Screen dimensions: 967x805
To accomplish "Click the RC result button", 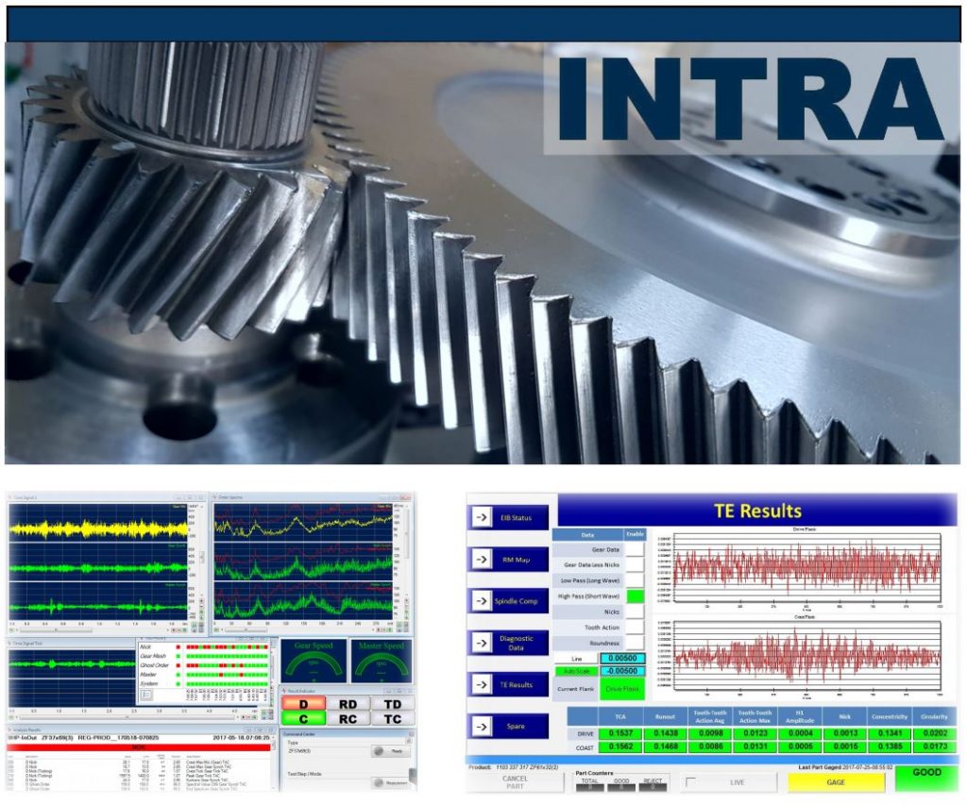I will 348,719.
